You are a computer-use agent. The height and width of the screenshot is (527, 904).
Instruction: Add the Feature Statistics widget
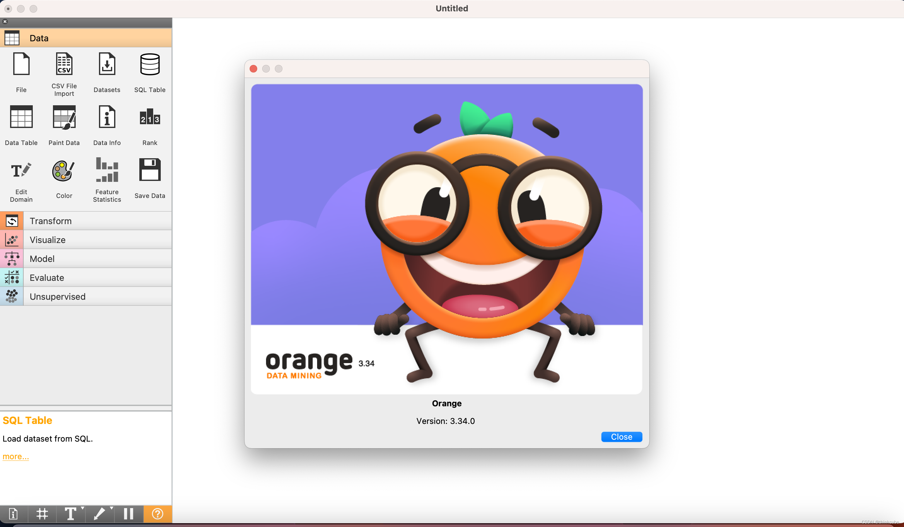click(107, 179)
